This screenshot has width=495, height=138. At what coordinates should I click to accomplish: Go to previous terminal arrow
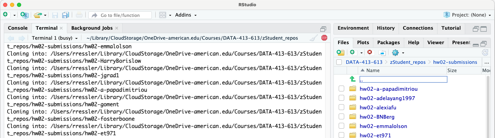(11, 38)
